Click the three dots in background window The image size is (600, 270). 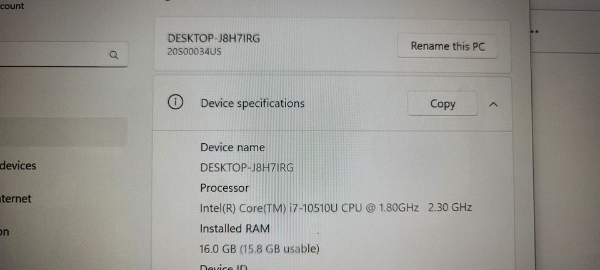[x=534, y=31]
